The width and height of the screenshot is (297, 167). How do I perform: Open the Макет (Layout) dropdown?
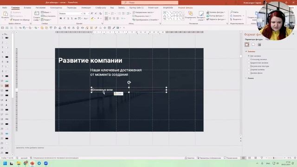[46, 13]
